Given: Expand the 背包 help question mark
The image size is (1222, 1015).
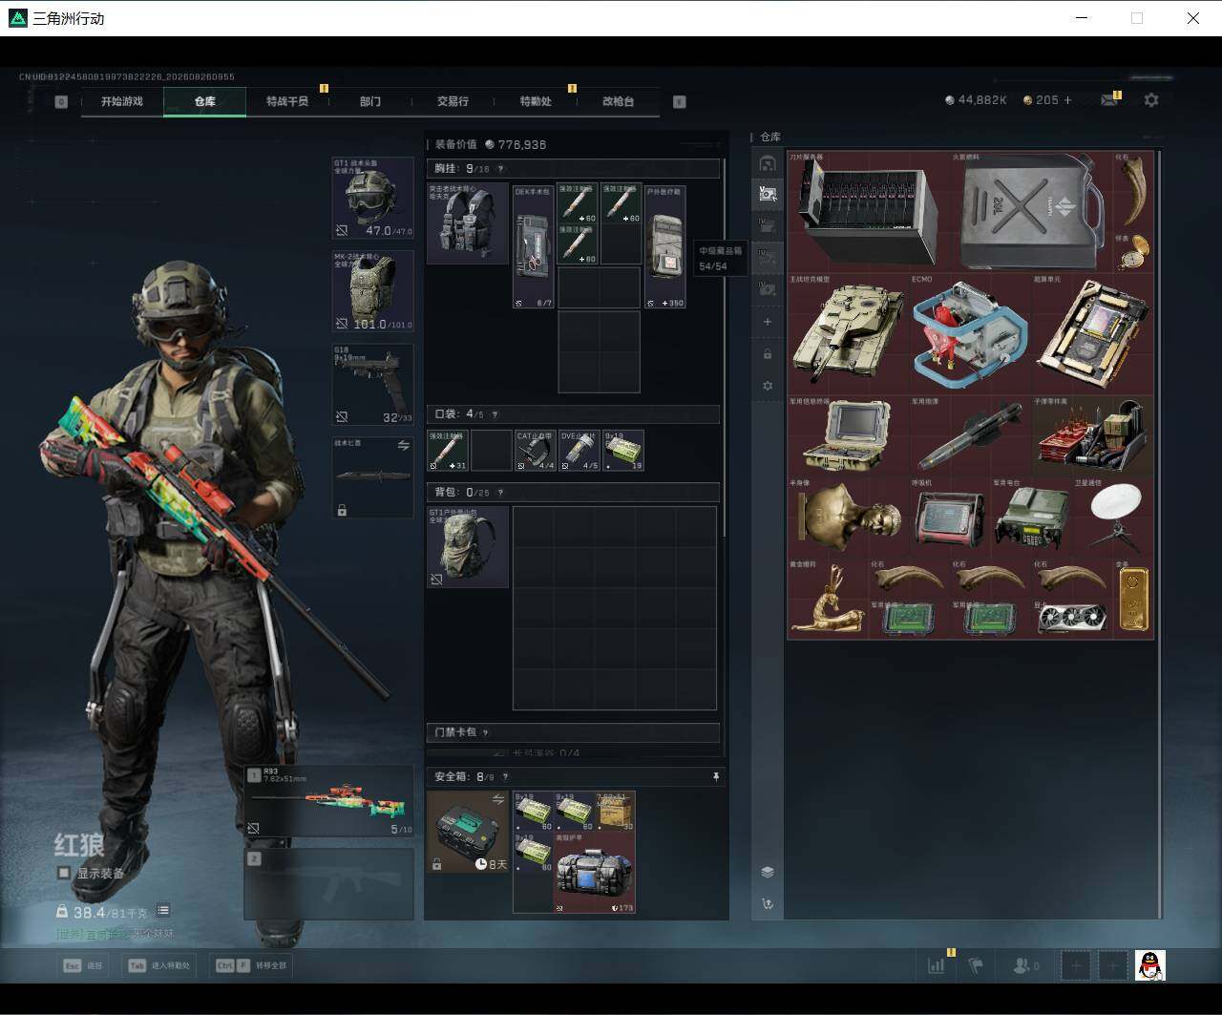Looking at the screenshot, I should pos(500,493).
